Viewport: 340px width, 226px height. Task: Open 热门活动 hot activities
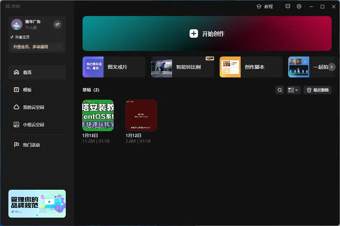click(37, 145)
